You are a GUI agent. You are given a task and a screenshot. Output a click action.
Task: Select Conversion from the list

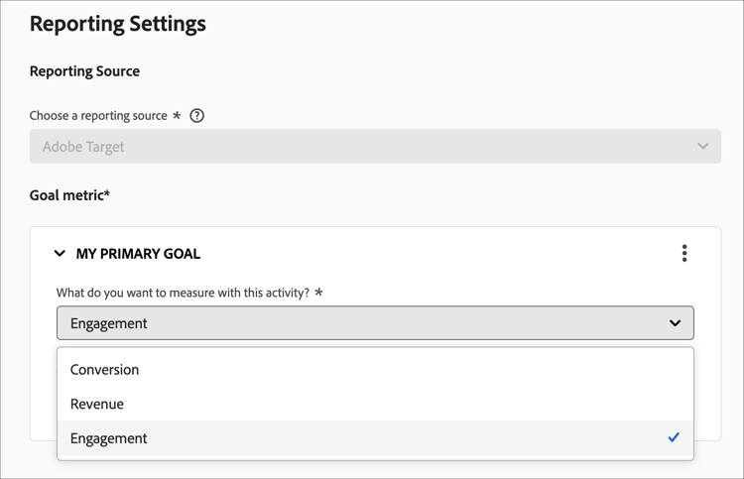[105, 370]
